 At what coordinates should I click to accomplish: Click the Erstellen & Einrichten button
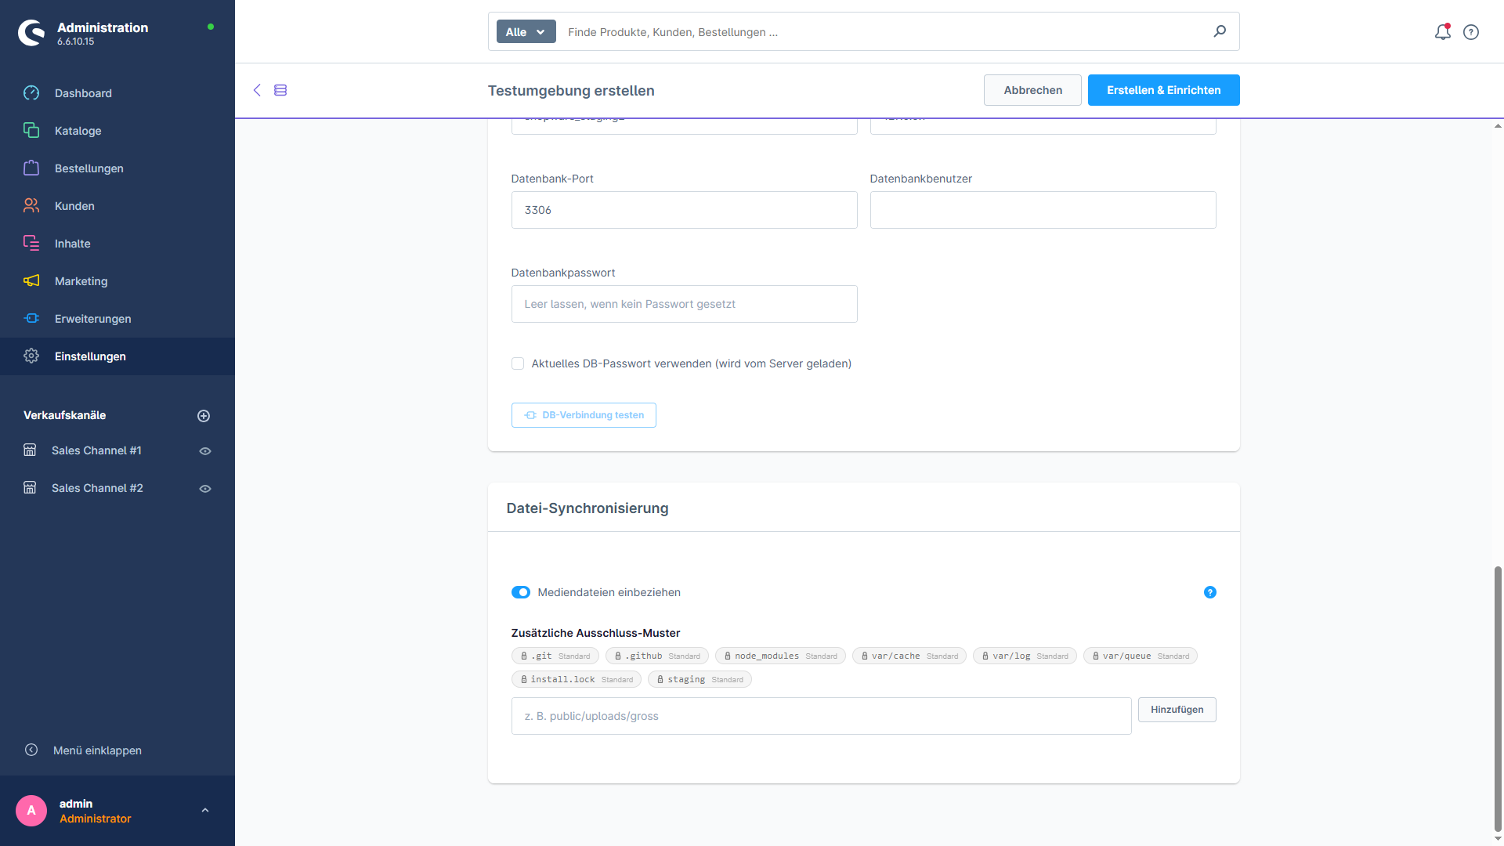pos(1163,90)
